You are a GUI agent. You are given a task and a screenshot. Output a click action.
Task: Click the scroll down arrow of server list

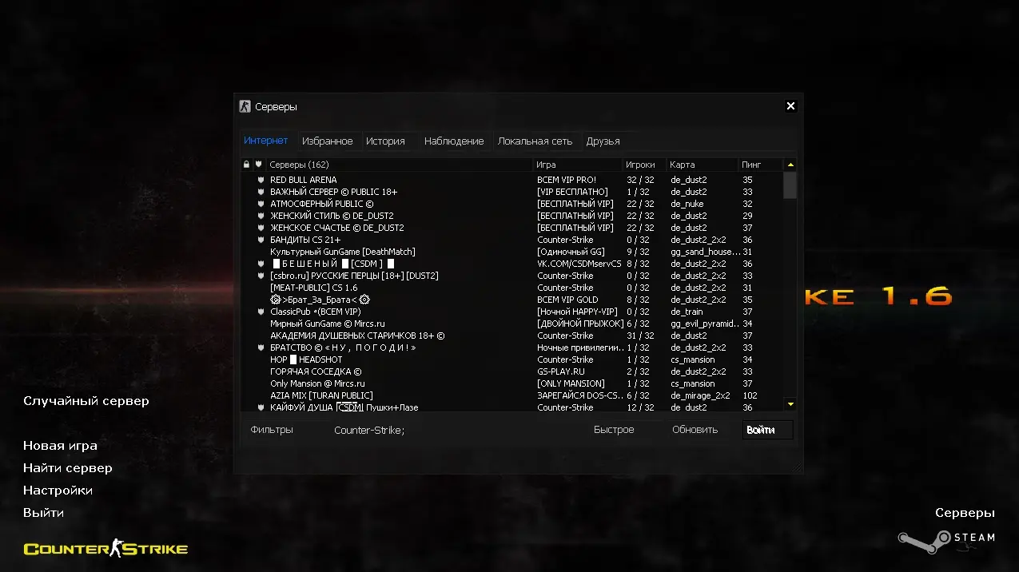pyautogui.click(x=790, y=404)
